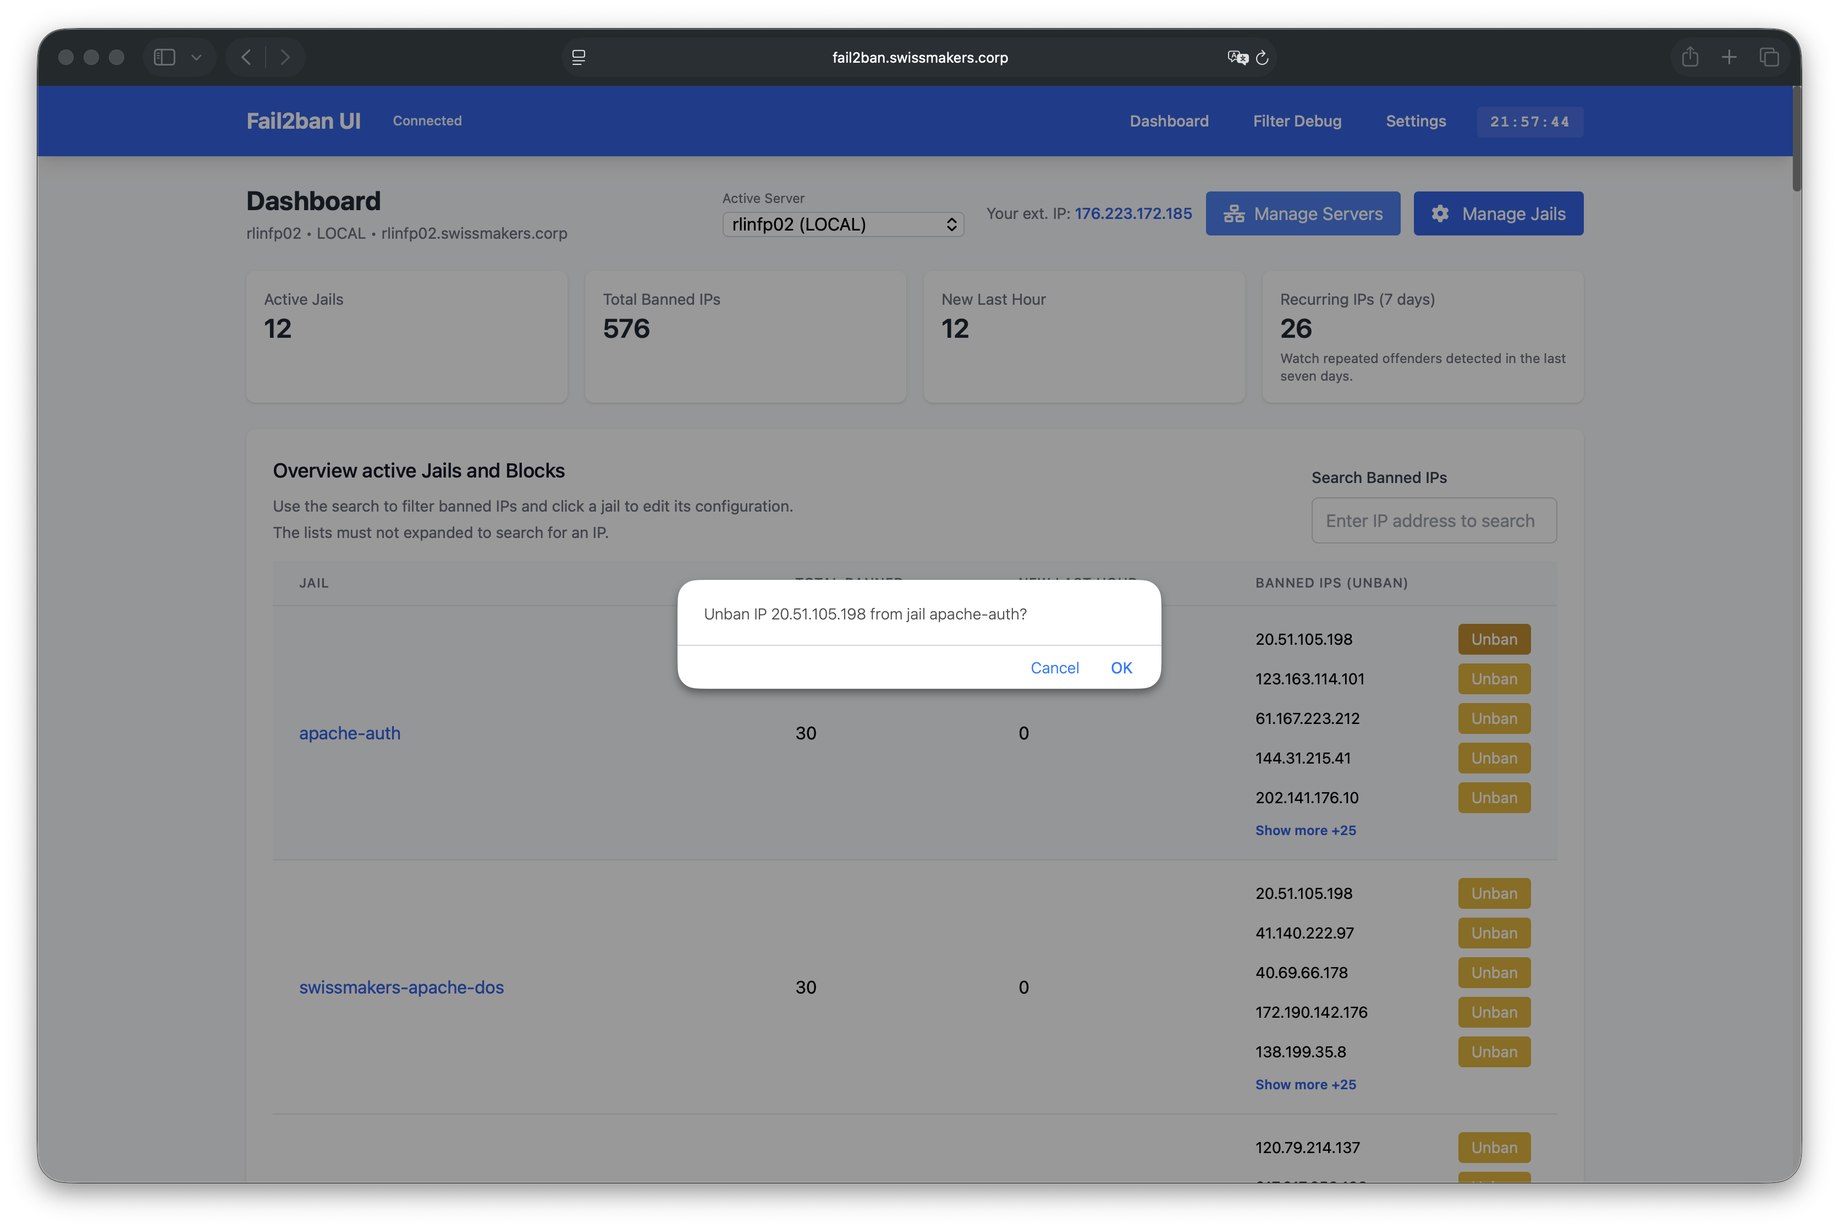Image resolution: width=1839 pixels, height=1229 pixels.
Task: Open the Settings nav item
Action: [1415, 120]
